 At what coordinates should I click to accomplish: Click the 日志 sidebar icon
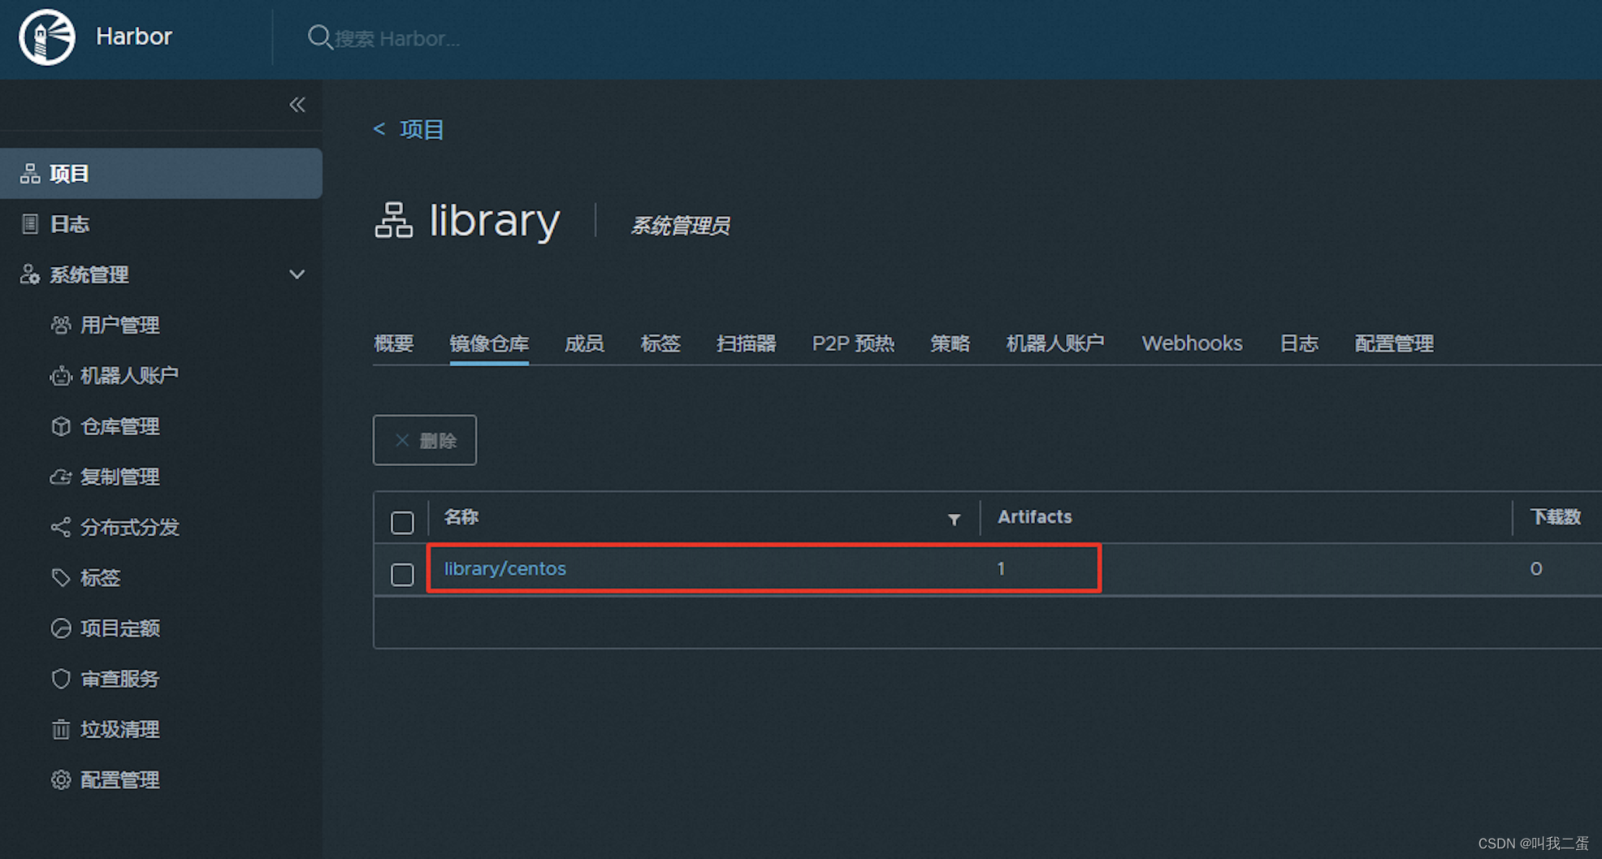pos(30,224)
